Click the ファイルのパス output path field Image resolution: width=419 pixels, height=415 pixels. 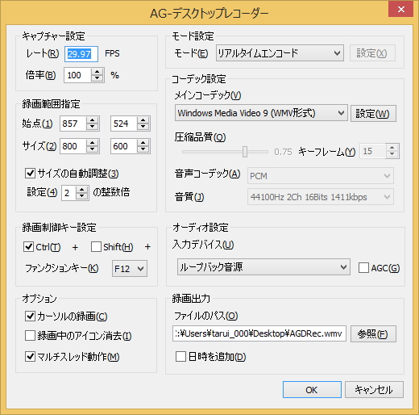tap(259, 333)
